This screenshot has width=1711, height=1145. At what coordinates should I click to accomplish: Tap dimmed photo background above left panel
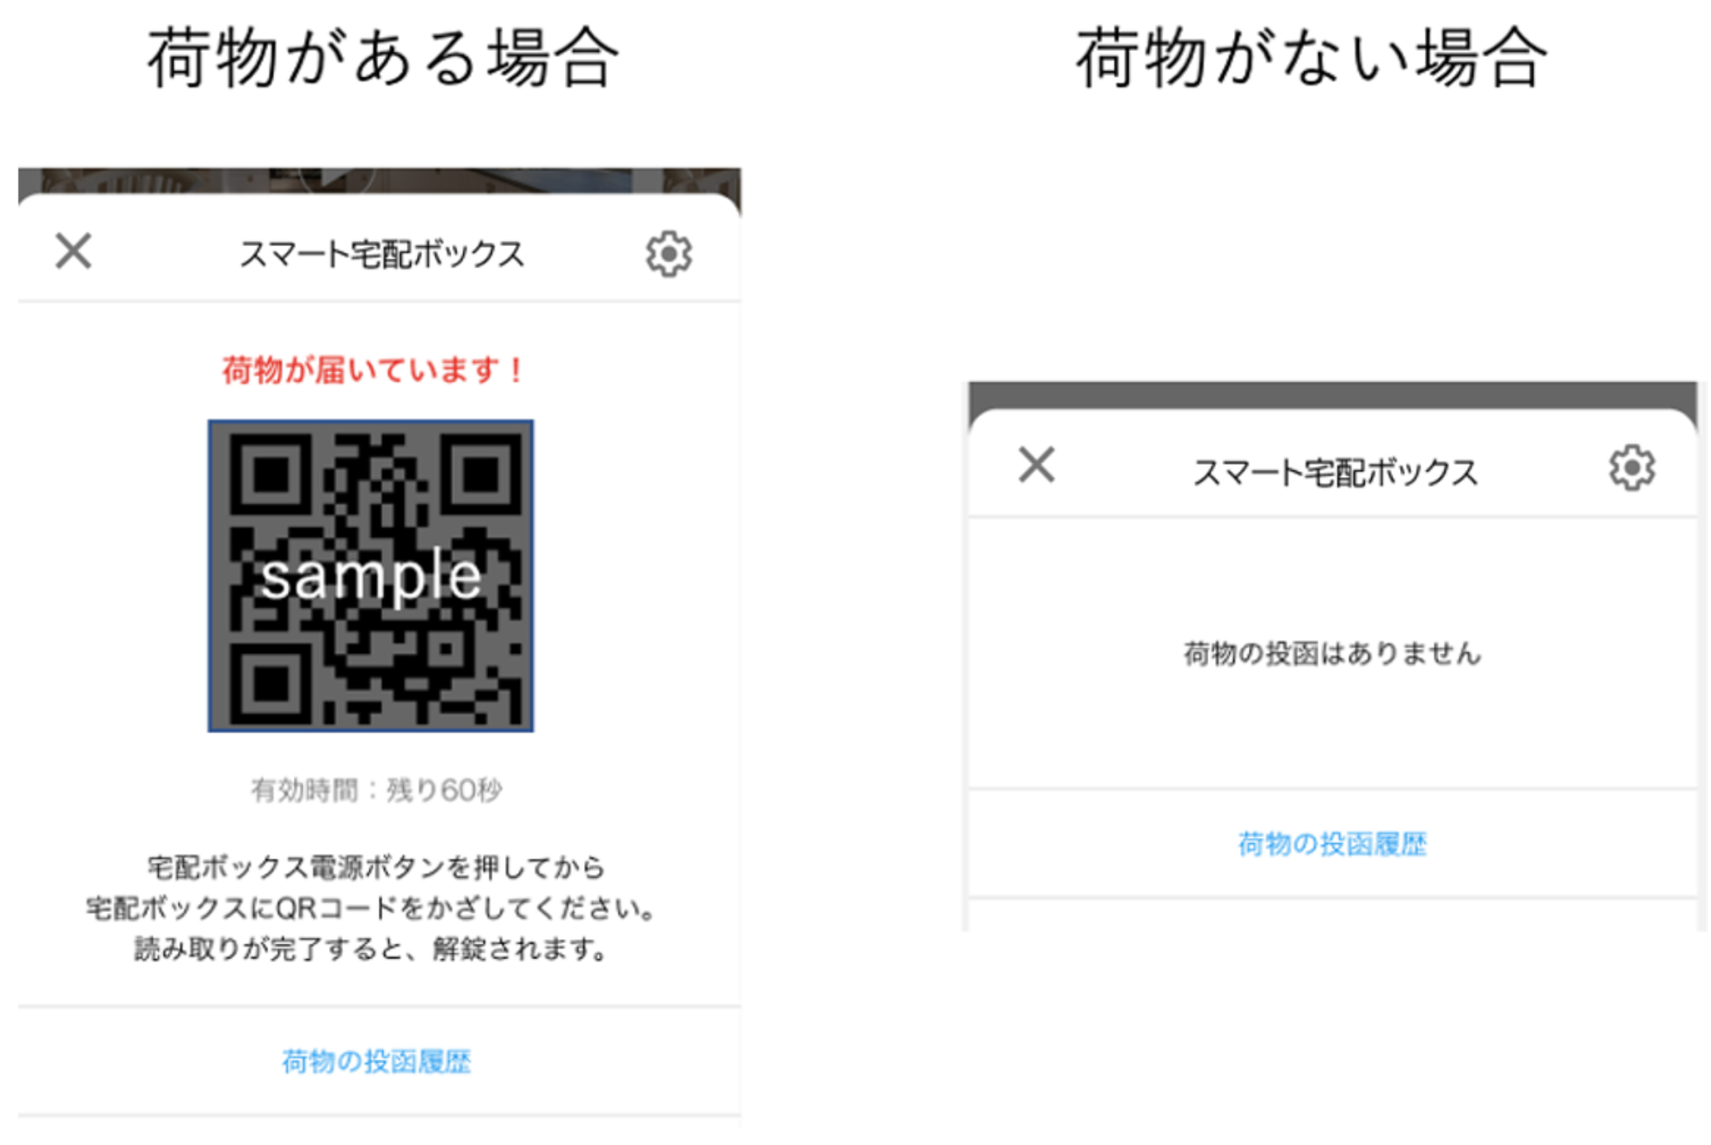click(378, 179)
